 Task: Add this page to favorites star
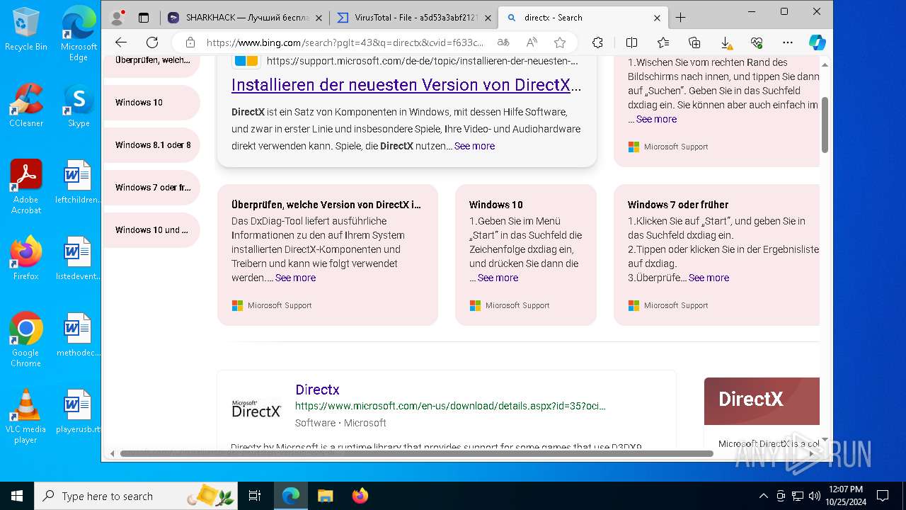(560, 42)
